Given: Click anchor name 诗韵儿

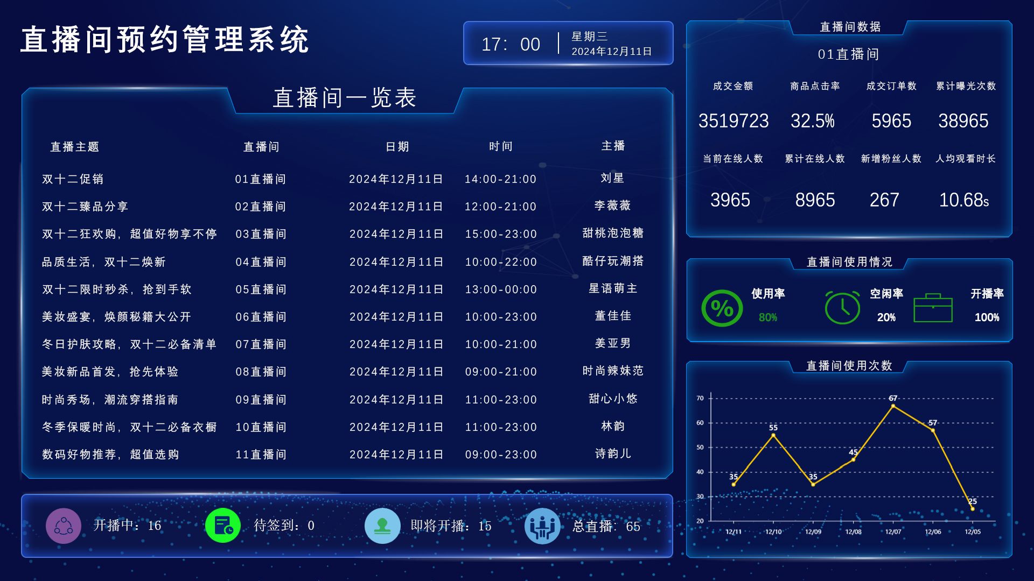Looking at the screenshot, I should tap(613, 454).
